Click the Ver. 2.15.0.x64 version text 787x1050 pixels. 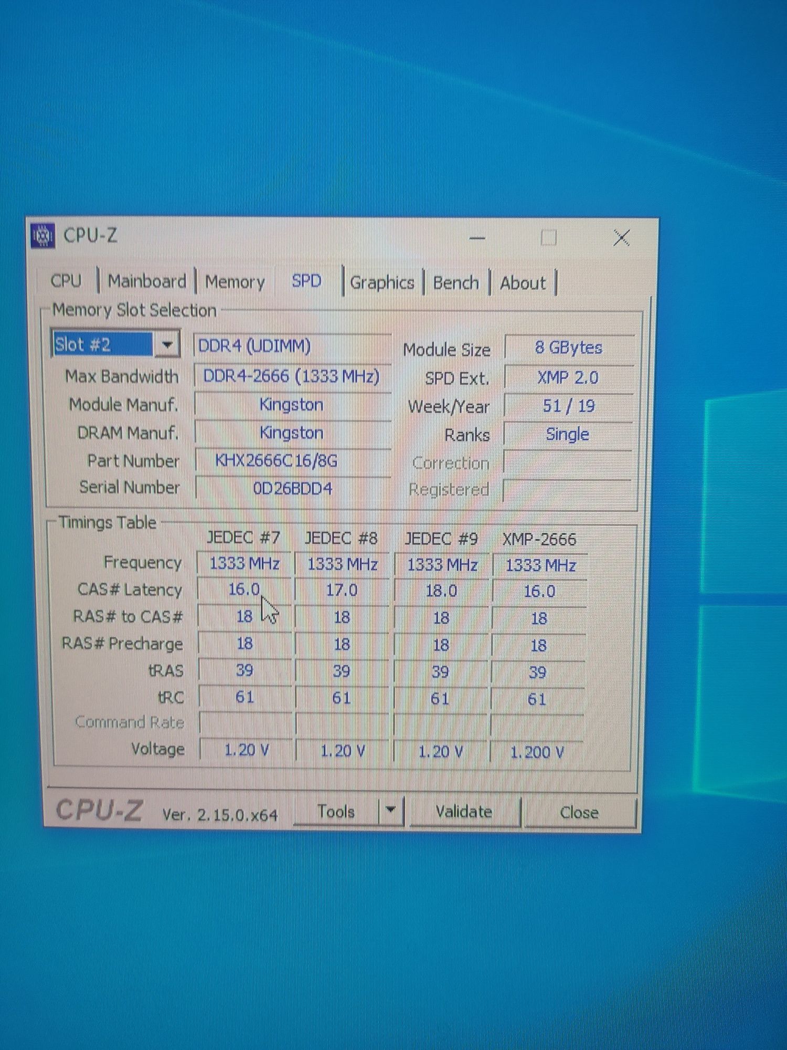point(220,815)
